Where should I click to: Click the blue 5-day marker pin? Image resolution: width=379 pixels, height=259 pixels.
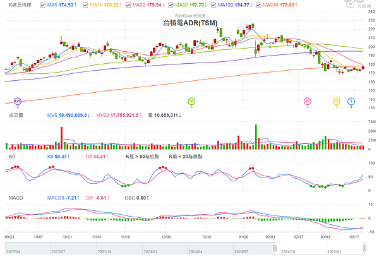(351, 102)
